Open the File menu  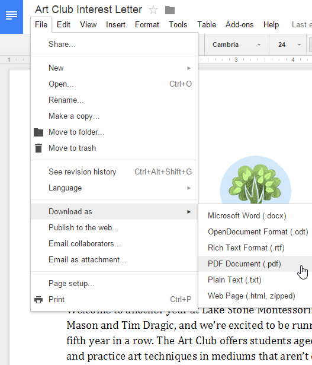41,24
